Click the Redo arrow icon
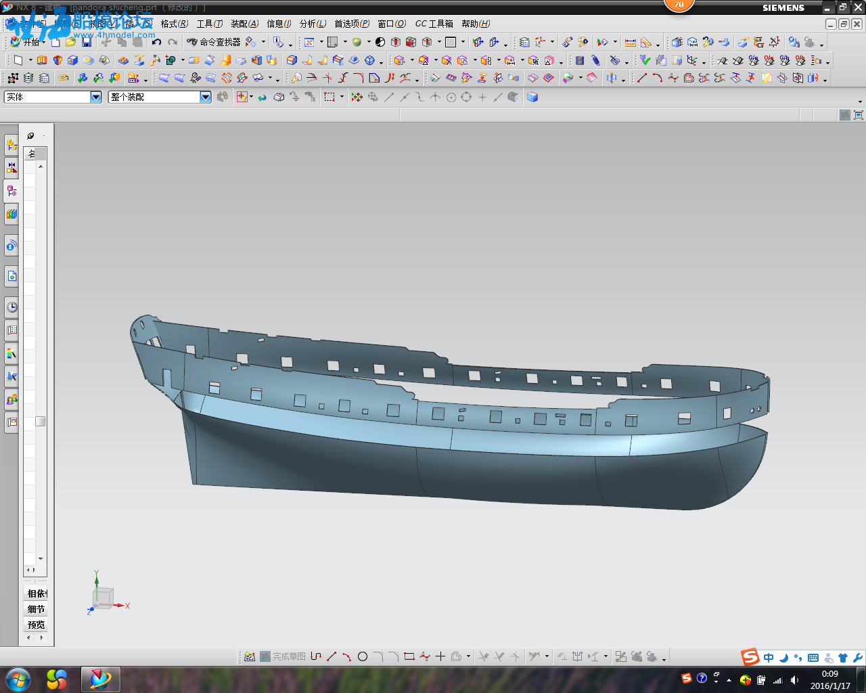The image size is (866, 693). (x=173, y=42)
